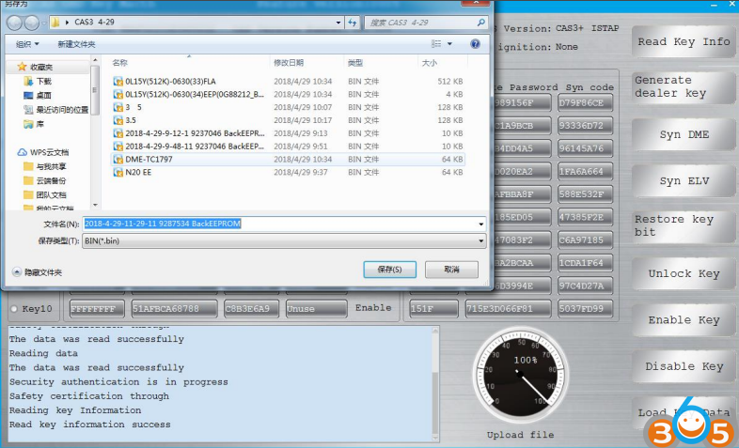The image size is (739, 448).
Task: Expand the 保存类型 file type dropdown
Action: coord(481,241)
